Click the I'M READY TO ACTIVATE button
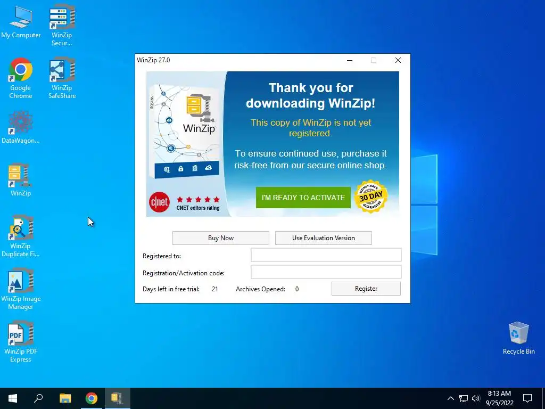This screenshot has width=545, height=409. (x=303, y=198)
